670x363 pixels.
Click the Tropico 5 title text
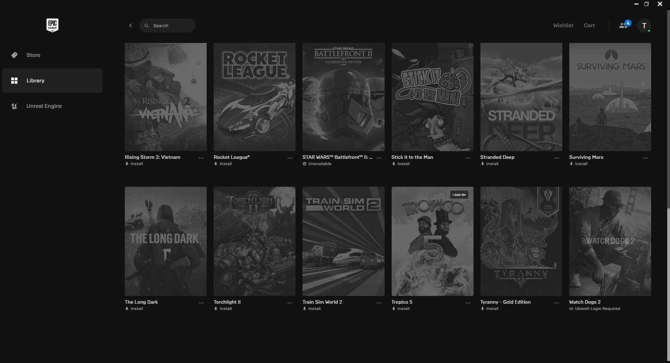coord(402,302)
